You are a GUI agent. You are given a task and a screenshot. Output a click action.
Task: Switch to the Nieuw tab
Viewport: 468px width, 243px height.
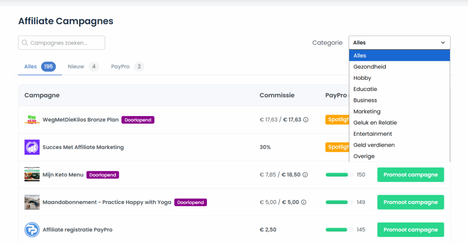[x=76, y=67]
